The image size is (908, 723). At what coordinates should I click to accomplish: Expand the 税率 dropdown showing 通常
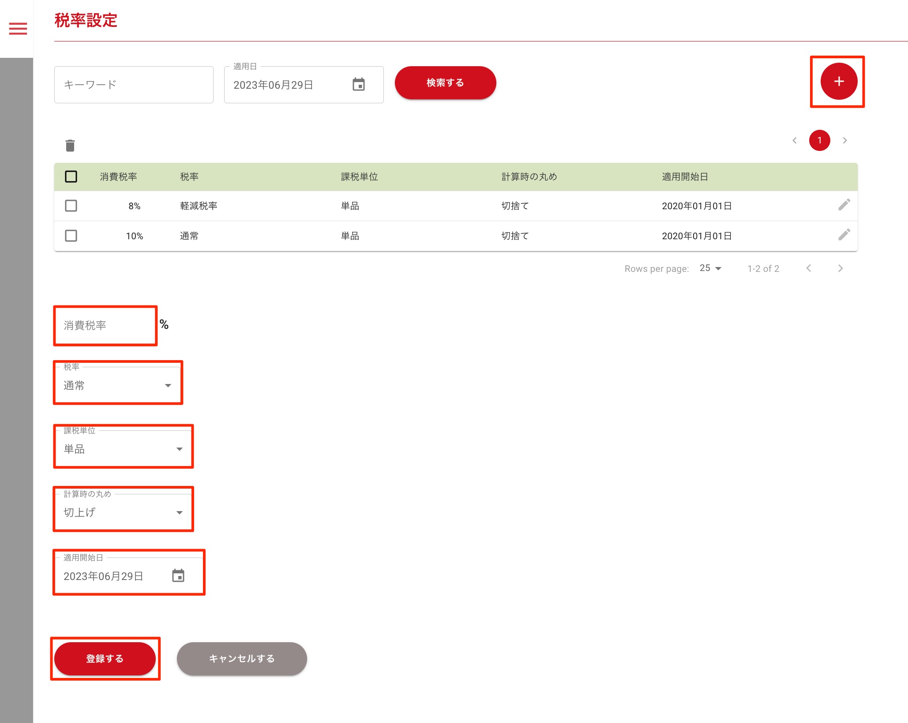[x=118, y=385]
